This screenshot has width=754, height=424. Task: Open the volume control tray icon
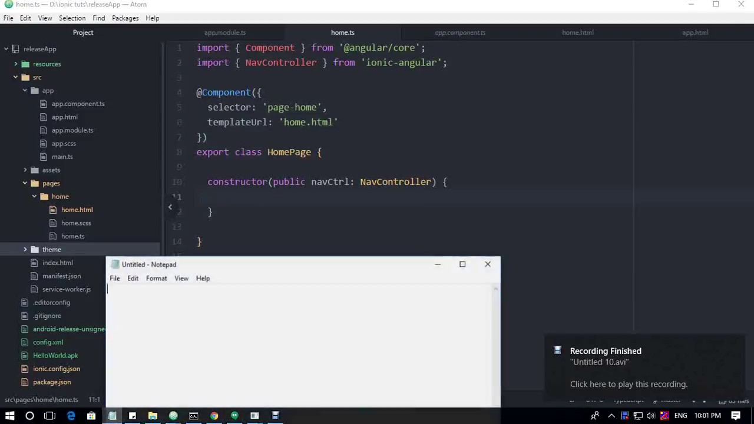coord(651,416)
